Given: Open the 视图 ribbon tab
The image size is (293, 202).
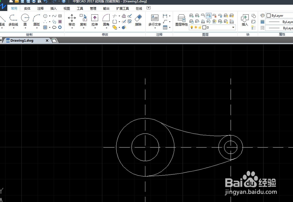Looking at the screenshot, I should [67, 8].
